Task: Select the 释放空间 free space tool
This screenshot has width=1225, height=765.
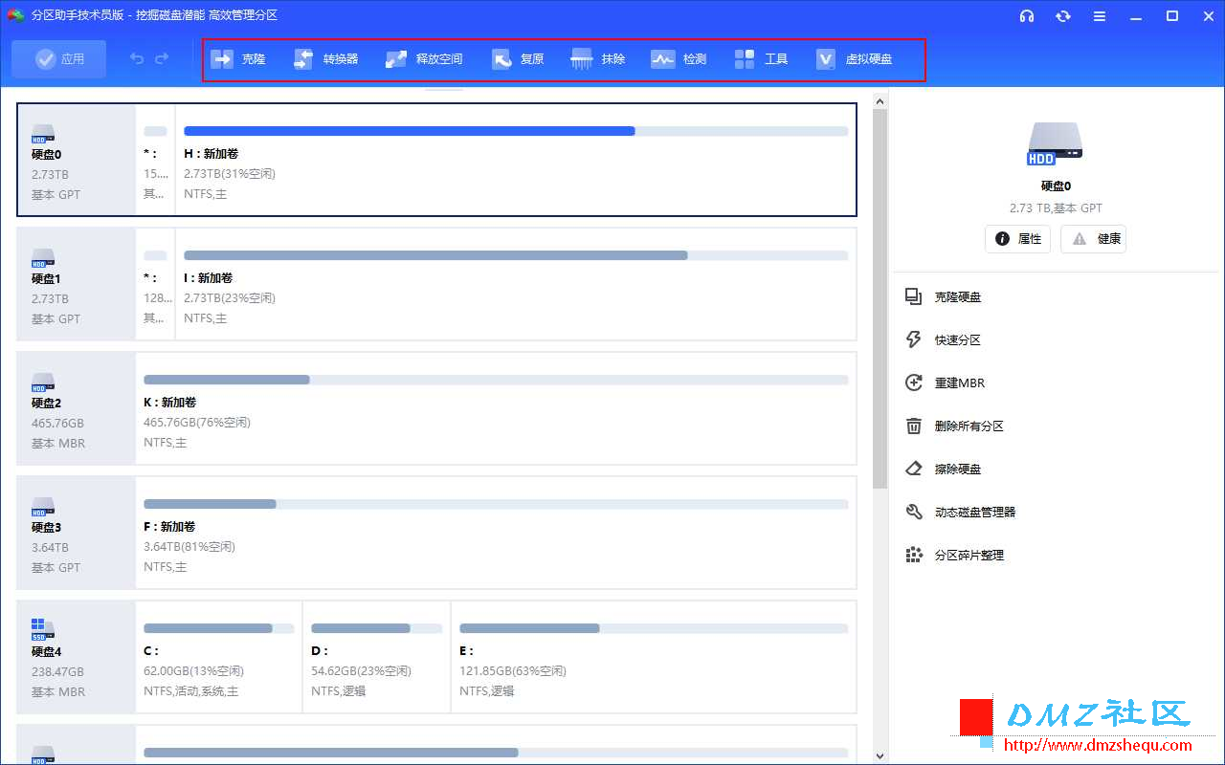Action: pos(424,59)
